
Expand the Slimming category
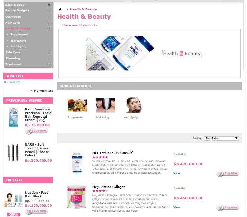[x=49, y=59]
